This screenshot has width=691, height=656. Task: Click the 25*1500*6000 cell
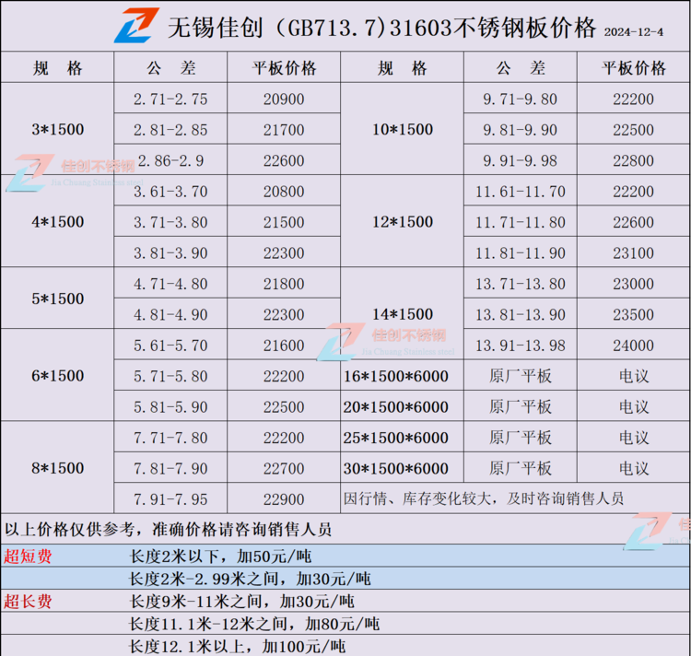(x=403, y=437)
